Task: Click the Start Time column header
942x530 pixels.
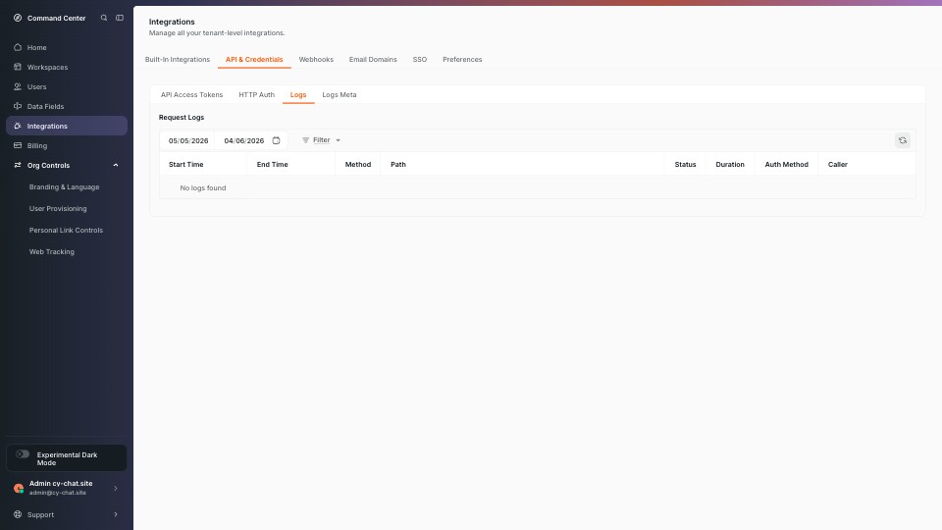Action: (x=186, y=164)
